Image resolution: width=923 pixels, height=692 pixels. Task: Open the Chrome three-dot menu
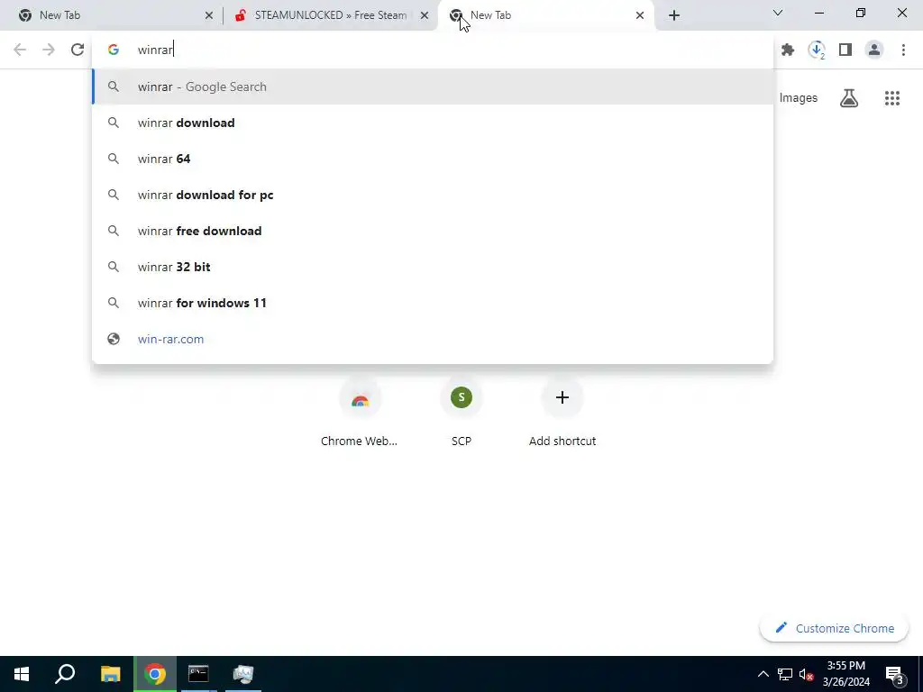(903, 50)
